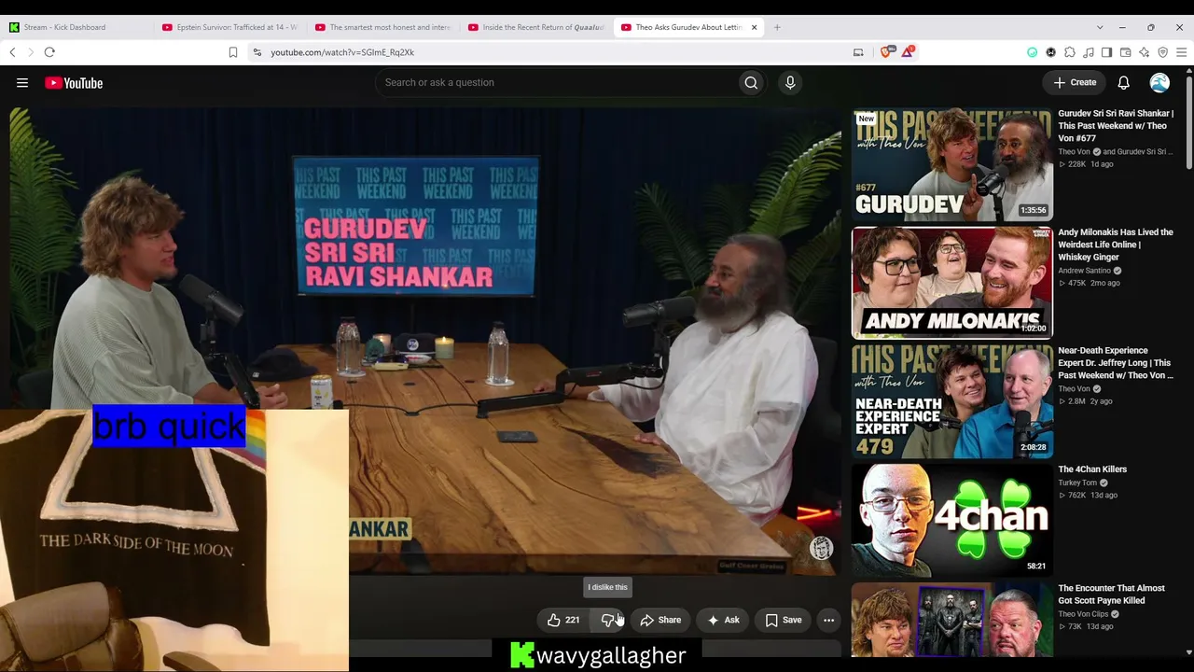Open the browser main menu

click(1182, 52)
